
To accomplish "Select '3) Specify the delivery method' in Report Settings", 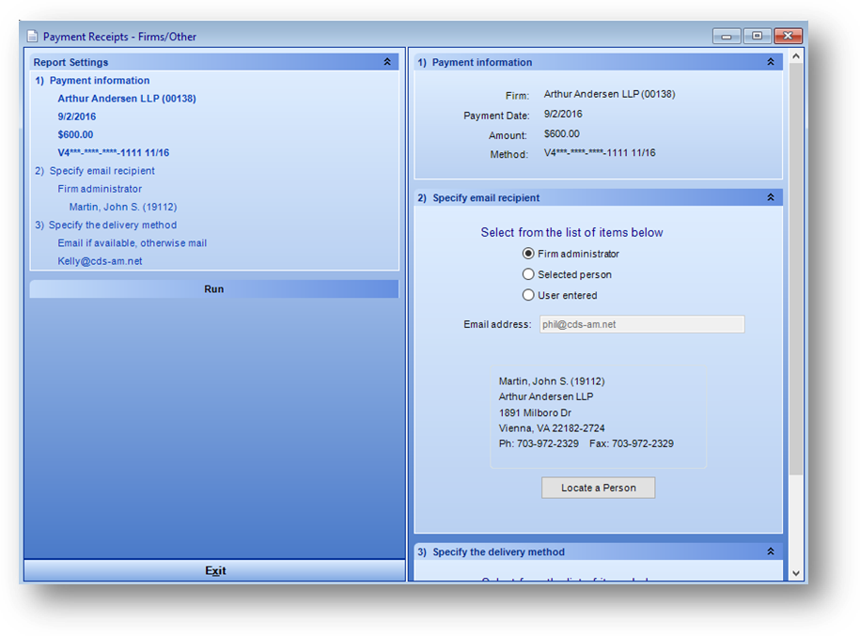I will pos(106,225).
